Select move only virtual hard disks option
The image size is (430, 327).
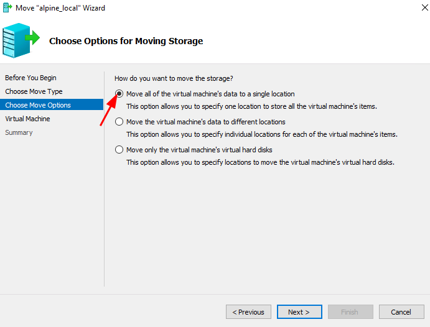coord(119,150)
